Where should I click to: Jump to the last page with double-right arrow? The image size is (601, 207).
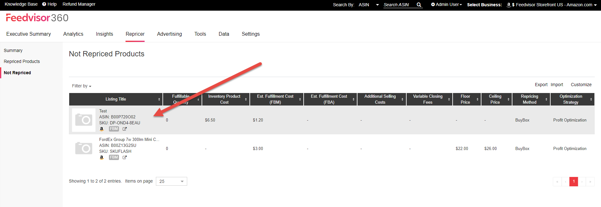tap(590, 182)
